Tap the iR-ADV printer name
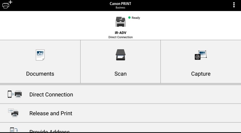This screenshot has width=241, height=133. point(120,33)
